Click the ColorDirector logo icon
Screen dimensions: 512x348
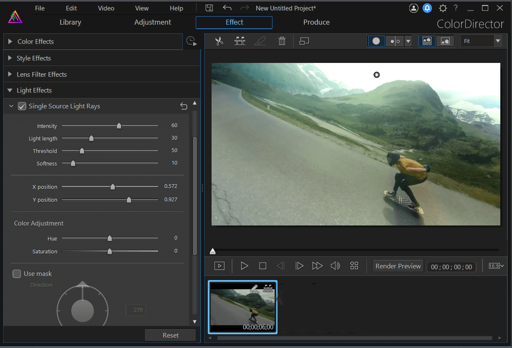pyautogui.click(x=15, y=16)
